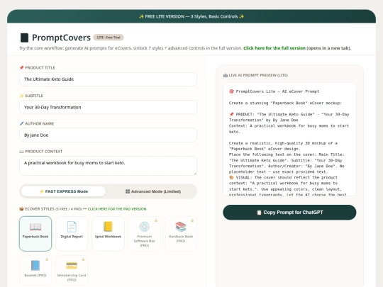Click the target icon in prompt preview heading
This screenshot has width=383, height=287.
[x=231, y=91]
